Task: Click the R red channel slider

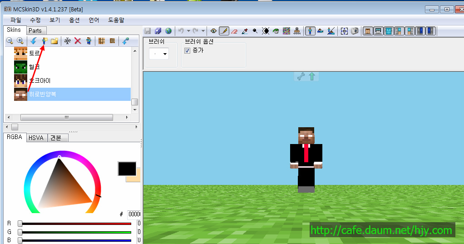Action: [75, 224]
